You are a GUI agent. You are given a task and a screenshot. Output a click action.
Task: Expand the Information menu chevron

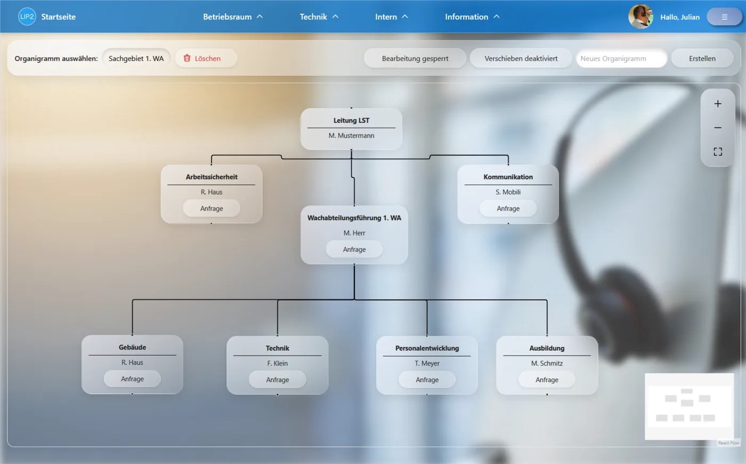click(497, 16)
